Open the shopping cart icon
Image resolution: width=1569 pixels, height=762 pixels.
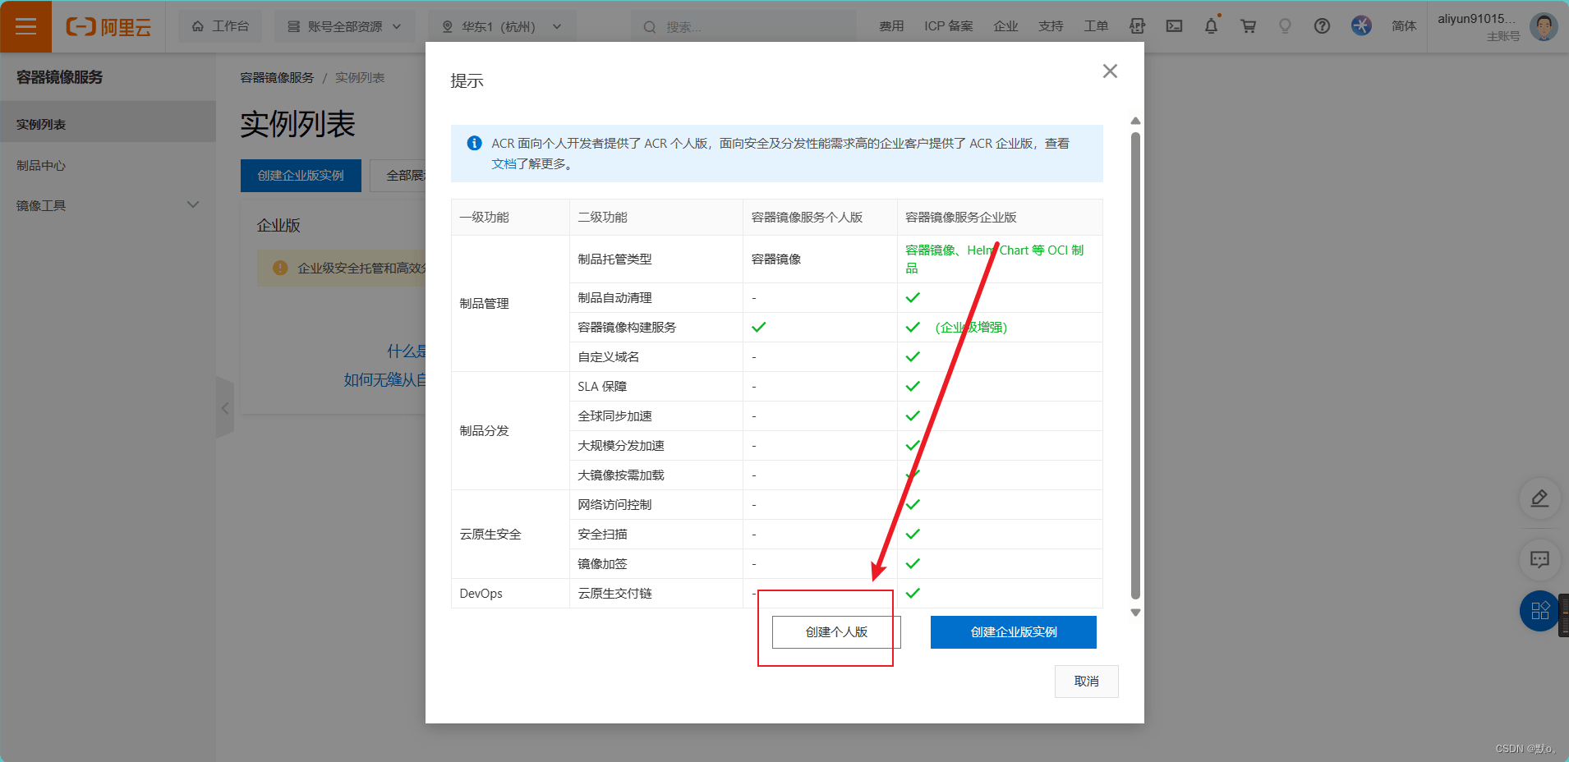[x=1248, y=26]
